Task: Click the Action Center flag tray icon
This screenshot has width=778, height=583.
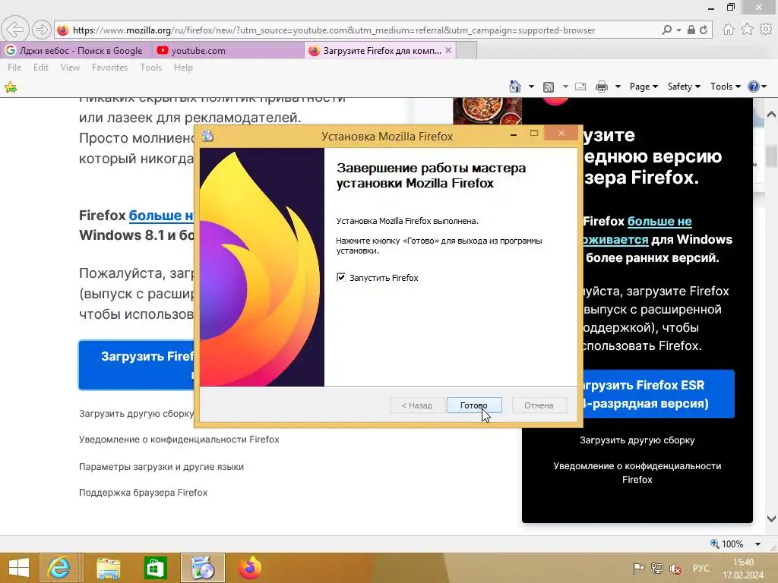Action: click(638, 568)
